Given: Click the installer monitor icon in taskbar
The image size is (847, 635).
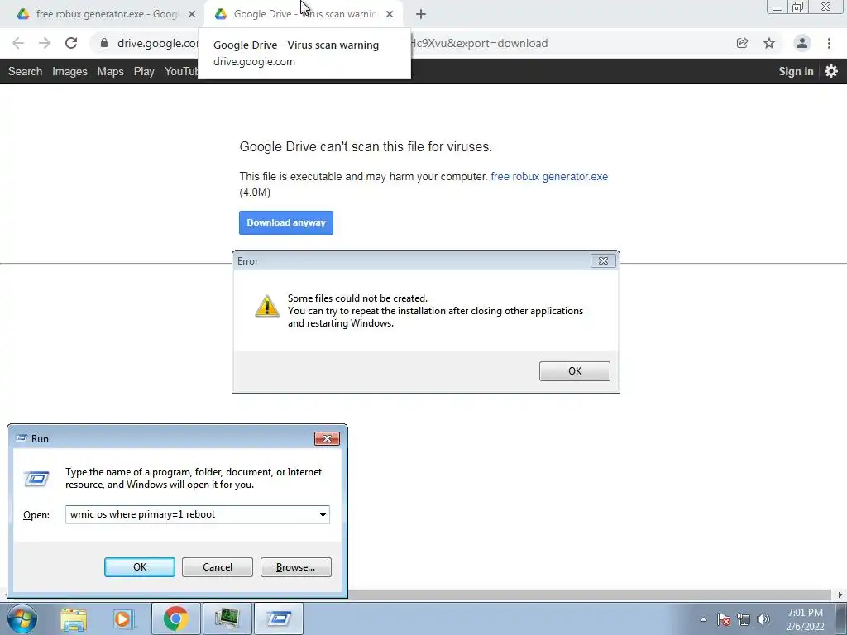Looking at the screenshot, I should coord(227,618).
